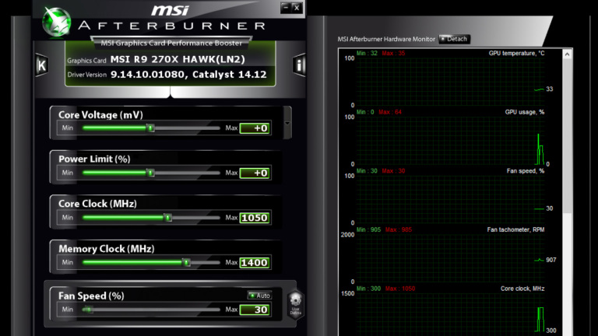Click the Core Clock 1050 value field
The image size is (598, 336).
click(x=255, y=218)
